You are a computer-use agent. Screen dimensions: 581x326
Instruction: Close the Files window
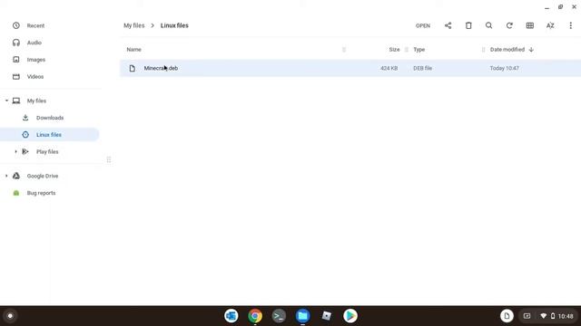click(x=574, y=7)
